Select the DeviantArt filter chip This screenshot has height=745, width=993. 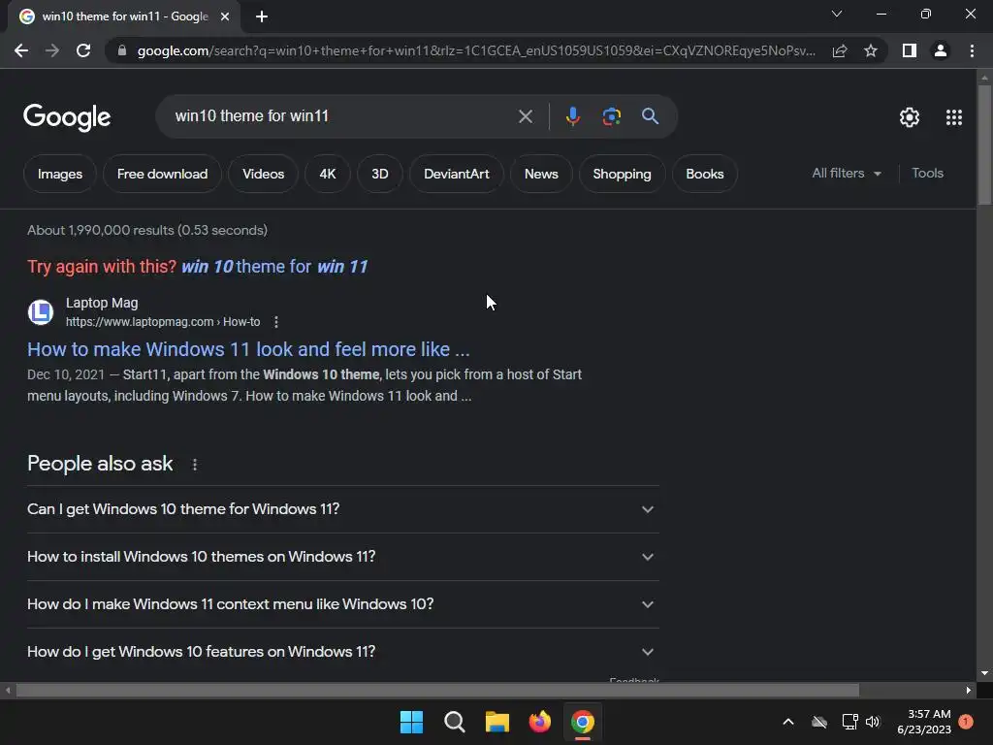457,174
